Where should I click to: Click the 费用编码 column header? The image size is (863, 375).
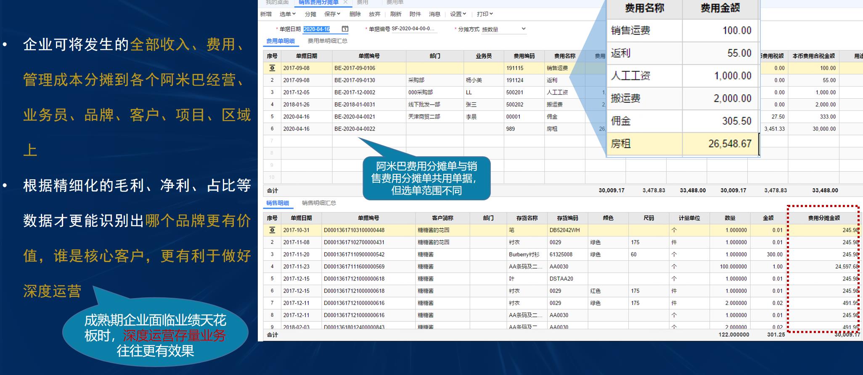click(x=524, y=56)
